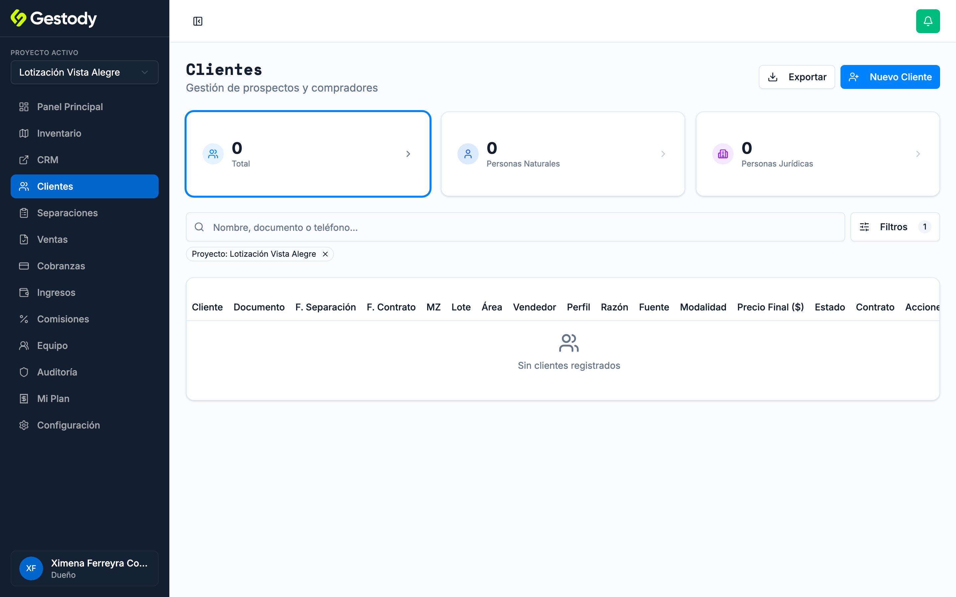This screenshot has height=597, width=956.
Task: Click the Modalidad column header
Action: coord(703,307)
